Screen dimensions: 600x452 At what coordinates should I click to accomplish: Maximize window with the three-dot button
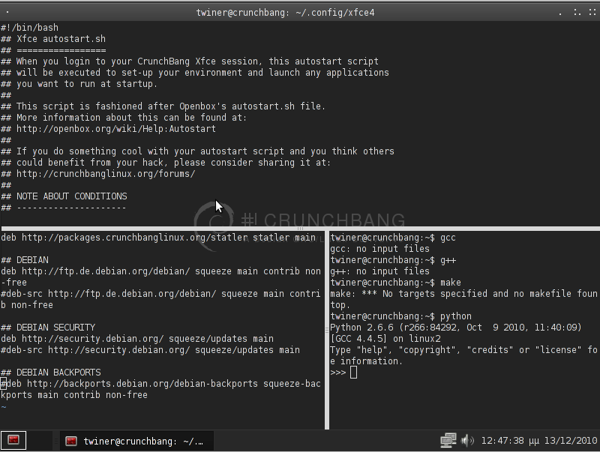(x=577, y=13)
